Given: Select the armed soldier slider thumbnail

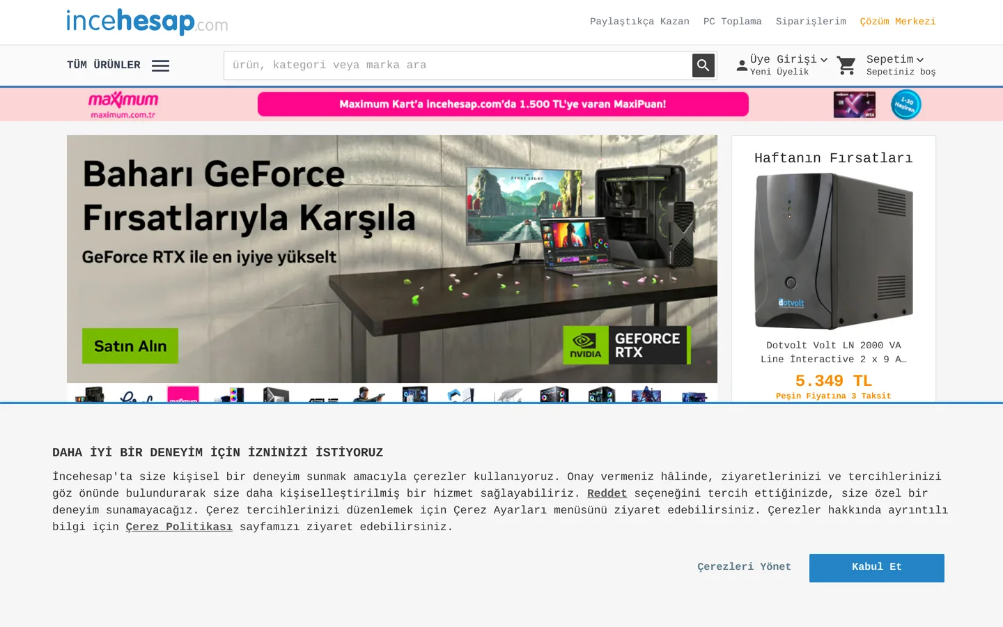Looking at the screenshot, I should 369,394.
